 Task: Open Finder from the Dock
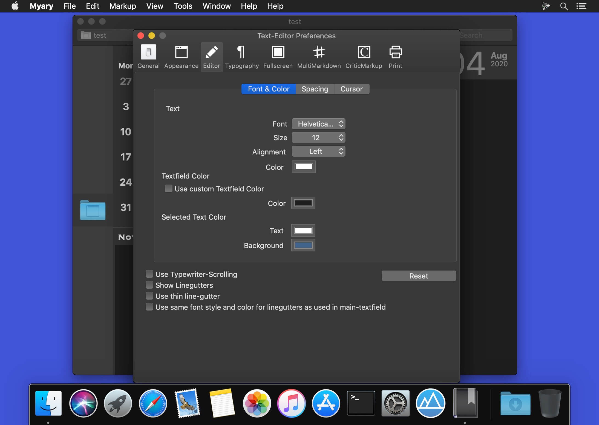48,403
